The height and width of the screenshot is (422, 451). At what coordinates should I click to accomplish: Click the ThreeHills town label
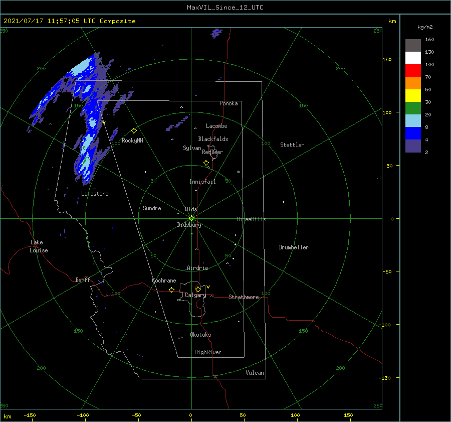click(x=252, y=219)
